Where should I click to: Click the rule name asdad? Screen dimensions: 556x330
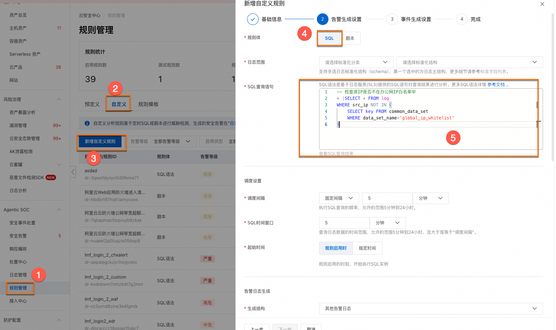[x=91, y=171]
